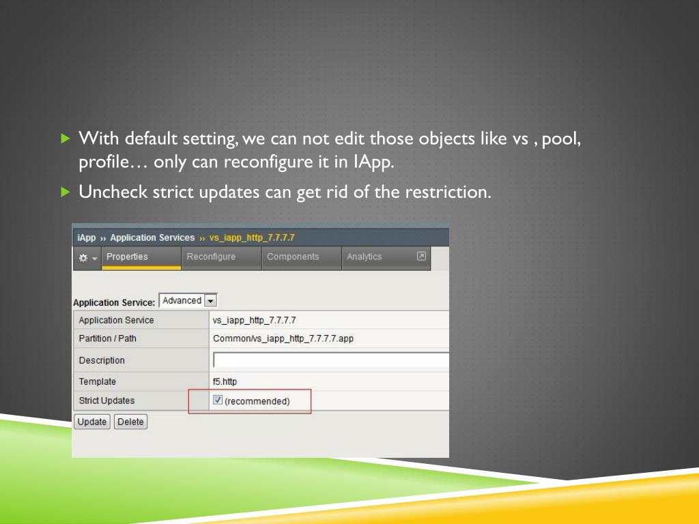Open the Reconfigure tab
This screenshot has width=699, height=524.
211,257
